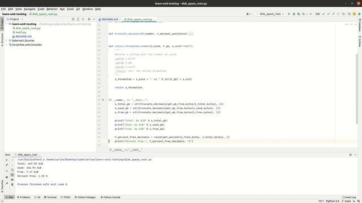Run disk_space_root with the green play icon
Screen dimensions: 362x203
tap(289, 14)
